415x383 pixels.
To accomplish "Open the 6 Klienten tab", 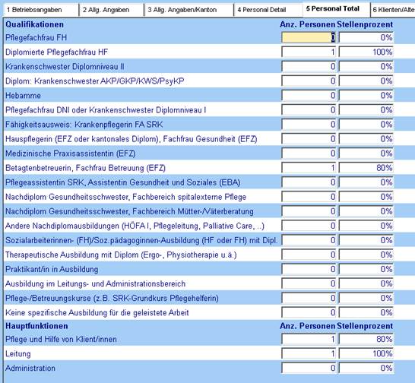I will point(393,10).
